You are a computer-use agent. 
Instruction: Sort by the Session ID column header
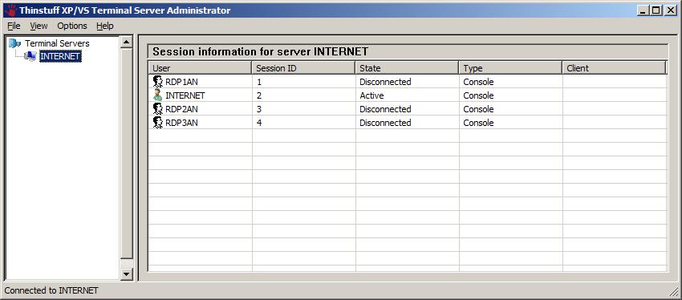click(303, 68)
